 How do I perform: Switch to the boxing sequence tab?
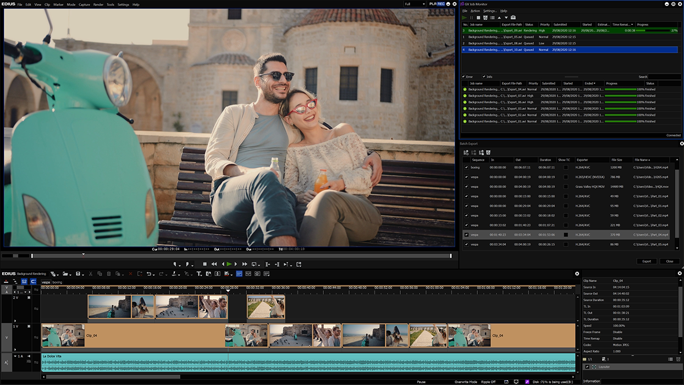[x=57, y=282]
